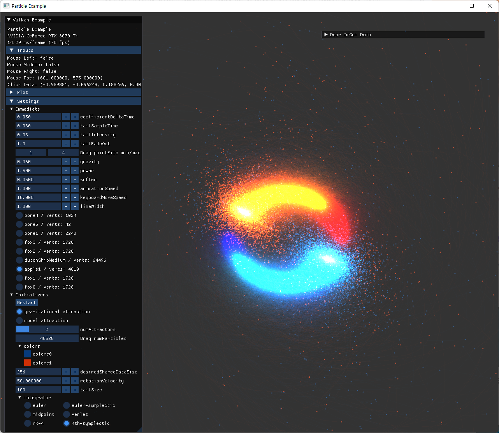Viewport: 499px width, 433px height.
Task: Click the Vulkan Example window resize grip
Action: (x=140, y=429)
